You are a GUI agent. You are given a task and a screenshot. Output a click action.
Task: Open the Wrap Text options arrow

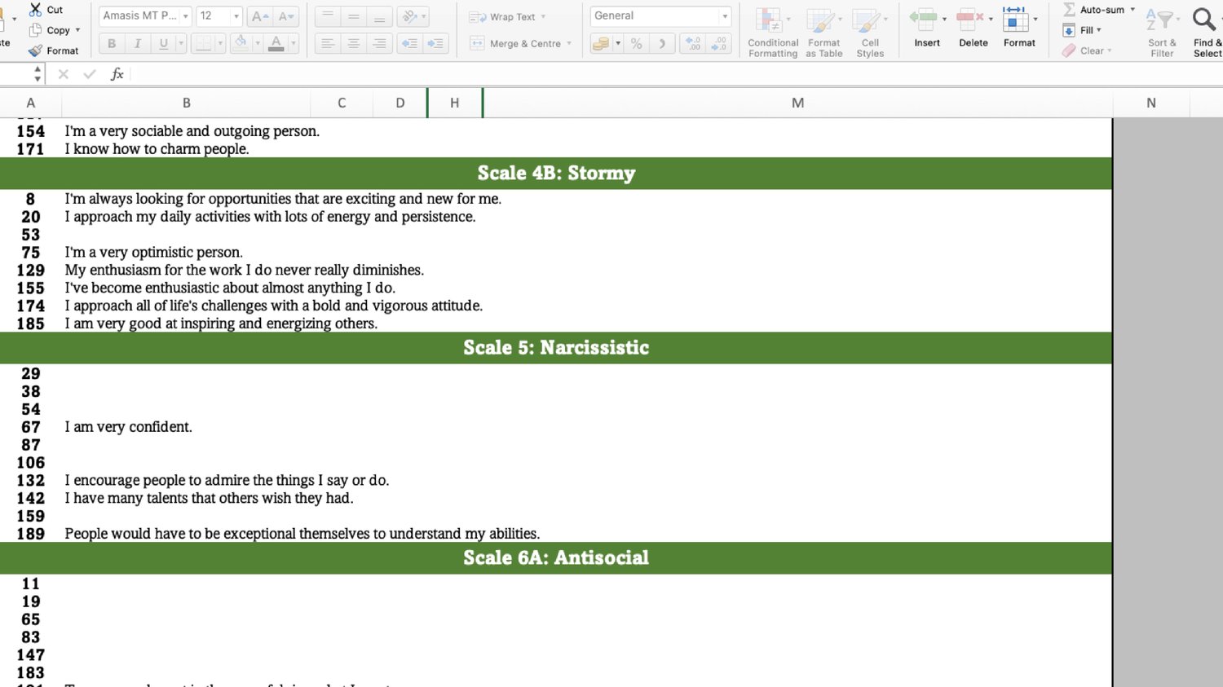click(x=543, y=17)
